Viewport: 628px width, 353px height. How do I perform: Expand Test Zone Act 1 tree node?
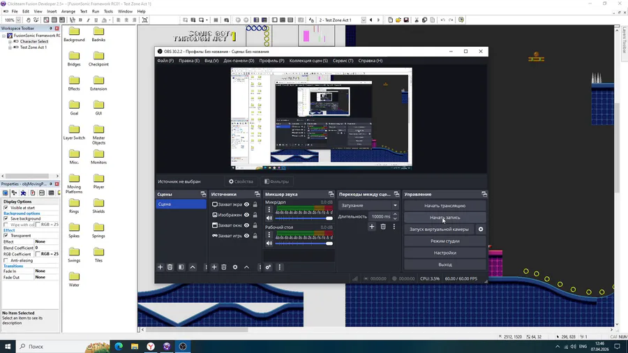[x=10, y=47]
